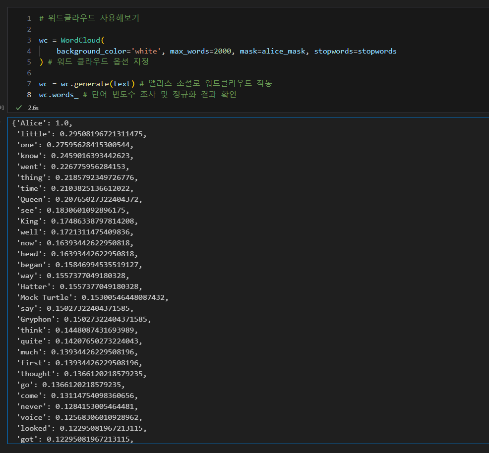
Task: Click line number 6 in the gutter
Action: pyautogui.click(x=29, y=73)
